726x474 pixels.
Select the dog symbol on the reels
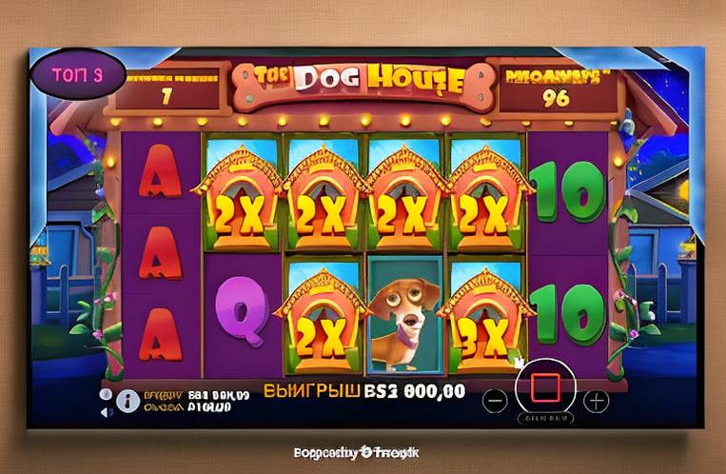coord(405,315)
